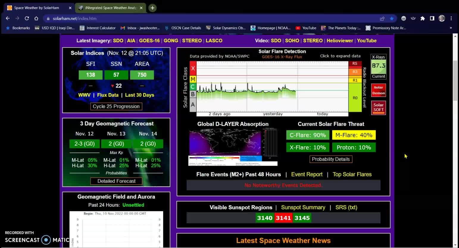Click Probability Details button
The height and width of the screenshot is (248, 459).
point(331,159)
